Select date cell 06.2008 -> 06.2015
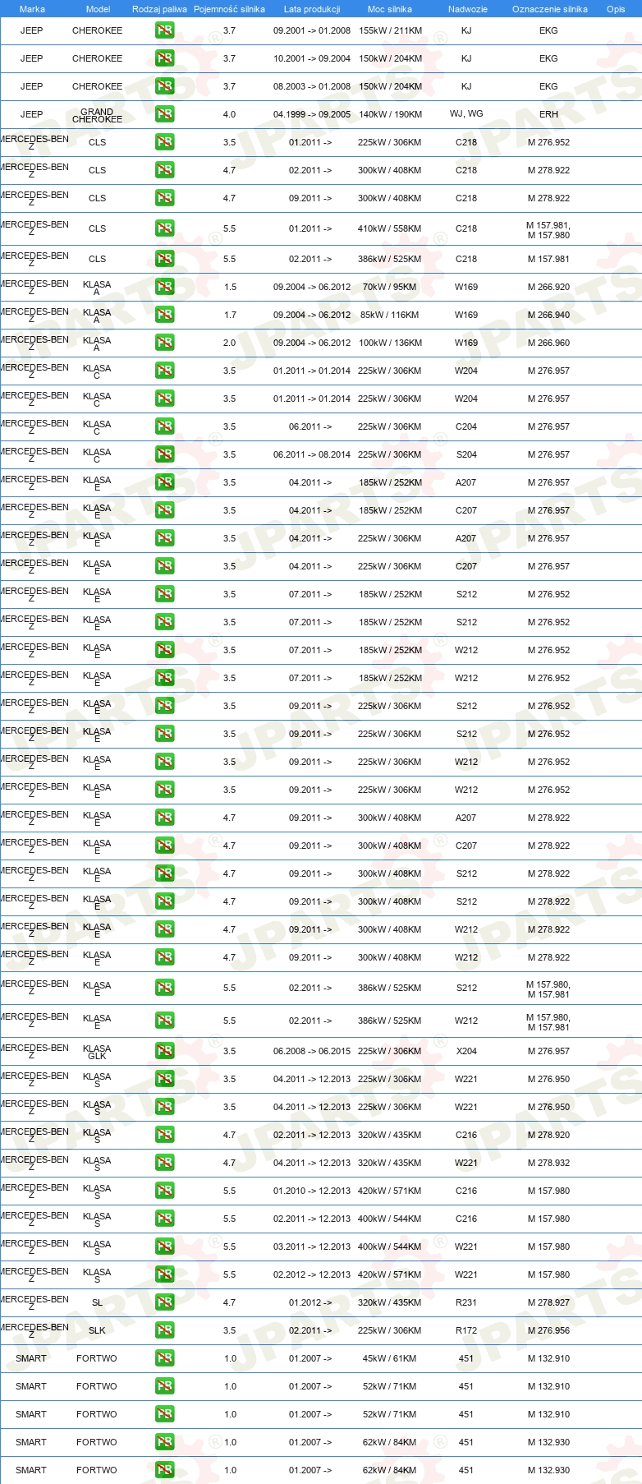This screenshot has width=642, height=1484. click(312, 1051)
